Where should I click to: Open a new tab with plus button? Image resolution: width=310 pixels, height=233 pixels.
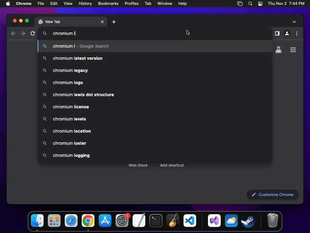tap(114, 22)
